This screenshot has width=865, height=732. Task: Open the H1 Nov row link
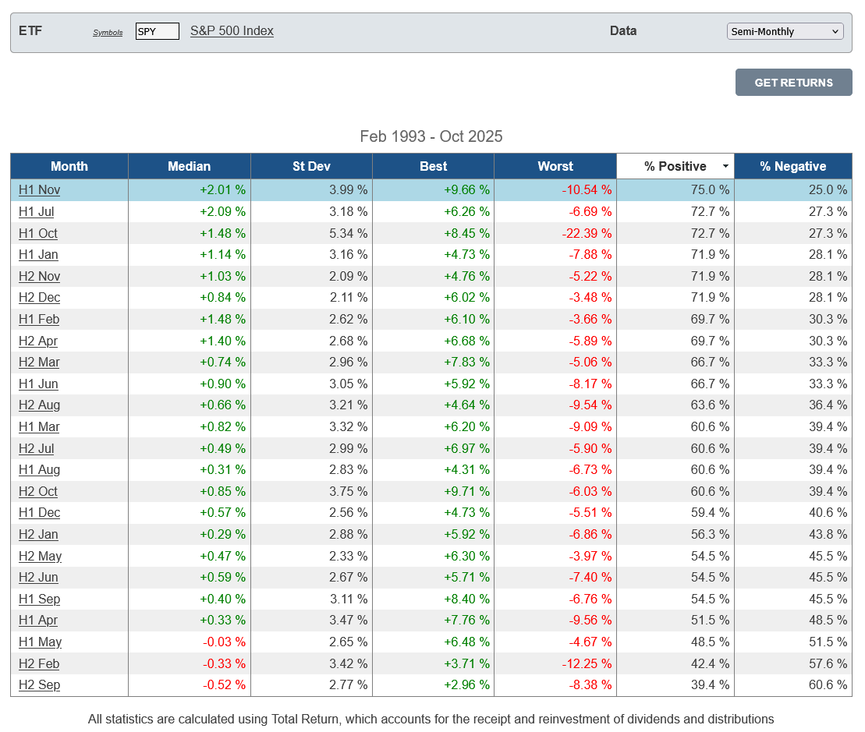click(39, 190)
